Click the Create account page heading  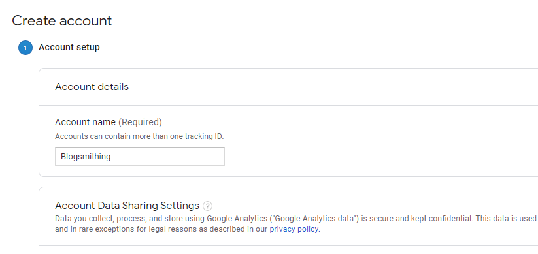(61, 21)
